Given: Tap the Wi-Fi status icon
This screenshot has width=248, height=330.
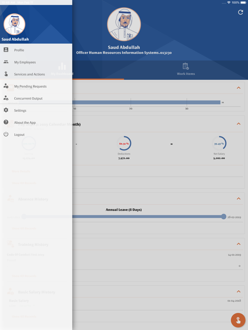Looking at the screenshot, I should pos(229,3).
